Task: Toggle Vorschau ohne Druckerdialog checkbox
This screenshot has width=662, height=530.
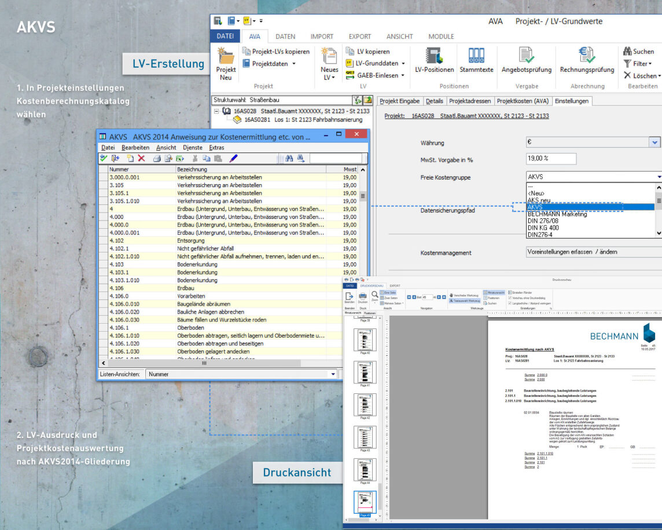Action: click(510, 298)
